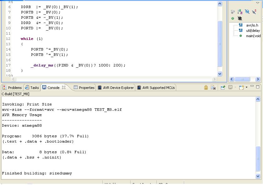
Task: Click '(.data + .bss + .noinit)' line
Action: (32, 158)
